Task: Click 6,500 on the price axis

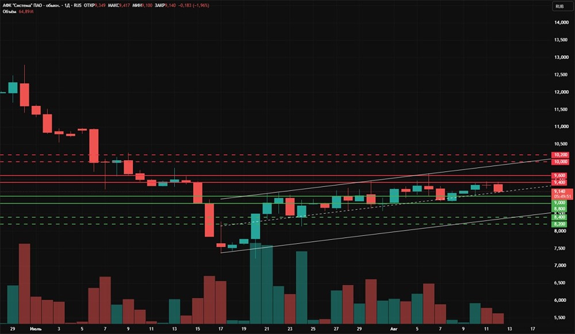Action: pyautogui.click(x=559, y=283)
